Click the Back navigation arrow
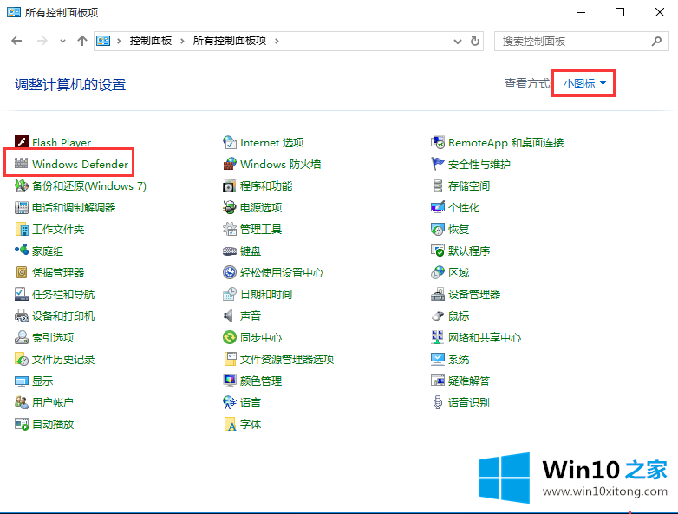 coord(16,41)
